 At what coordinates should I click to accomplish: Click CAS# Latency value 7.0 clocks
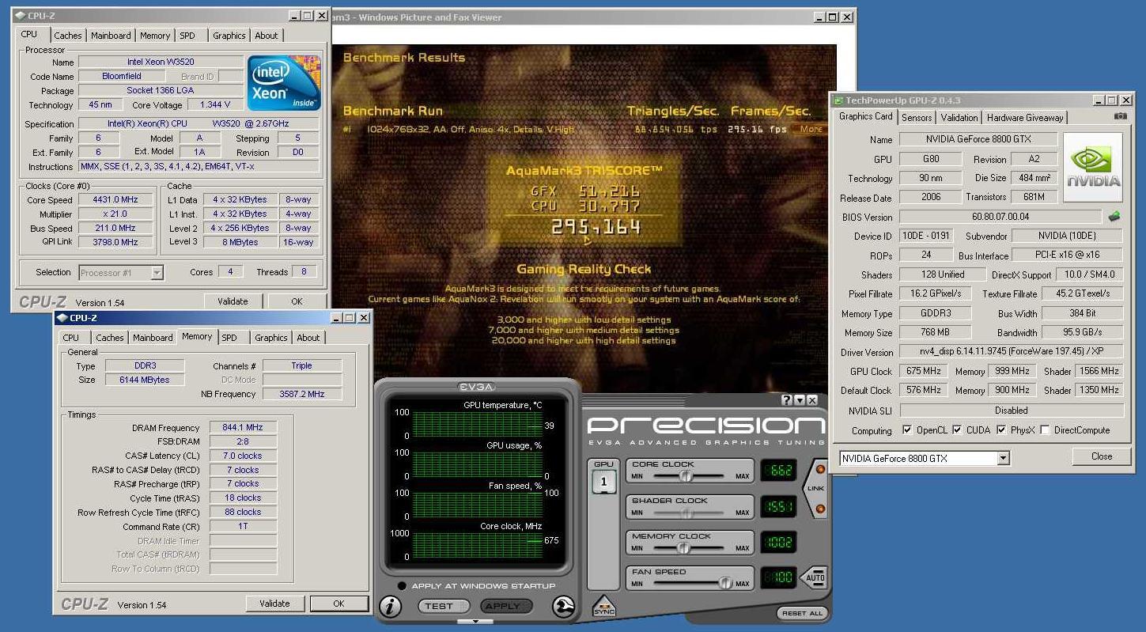tap(243, 456)
